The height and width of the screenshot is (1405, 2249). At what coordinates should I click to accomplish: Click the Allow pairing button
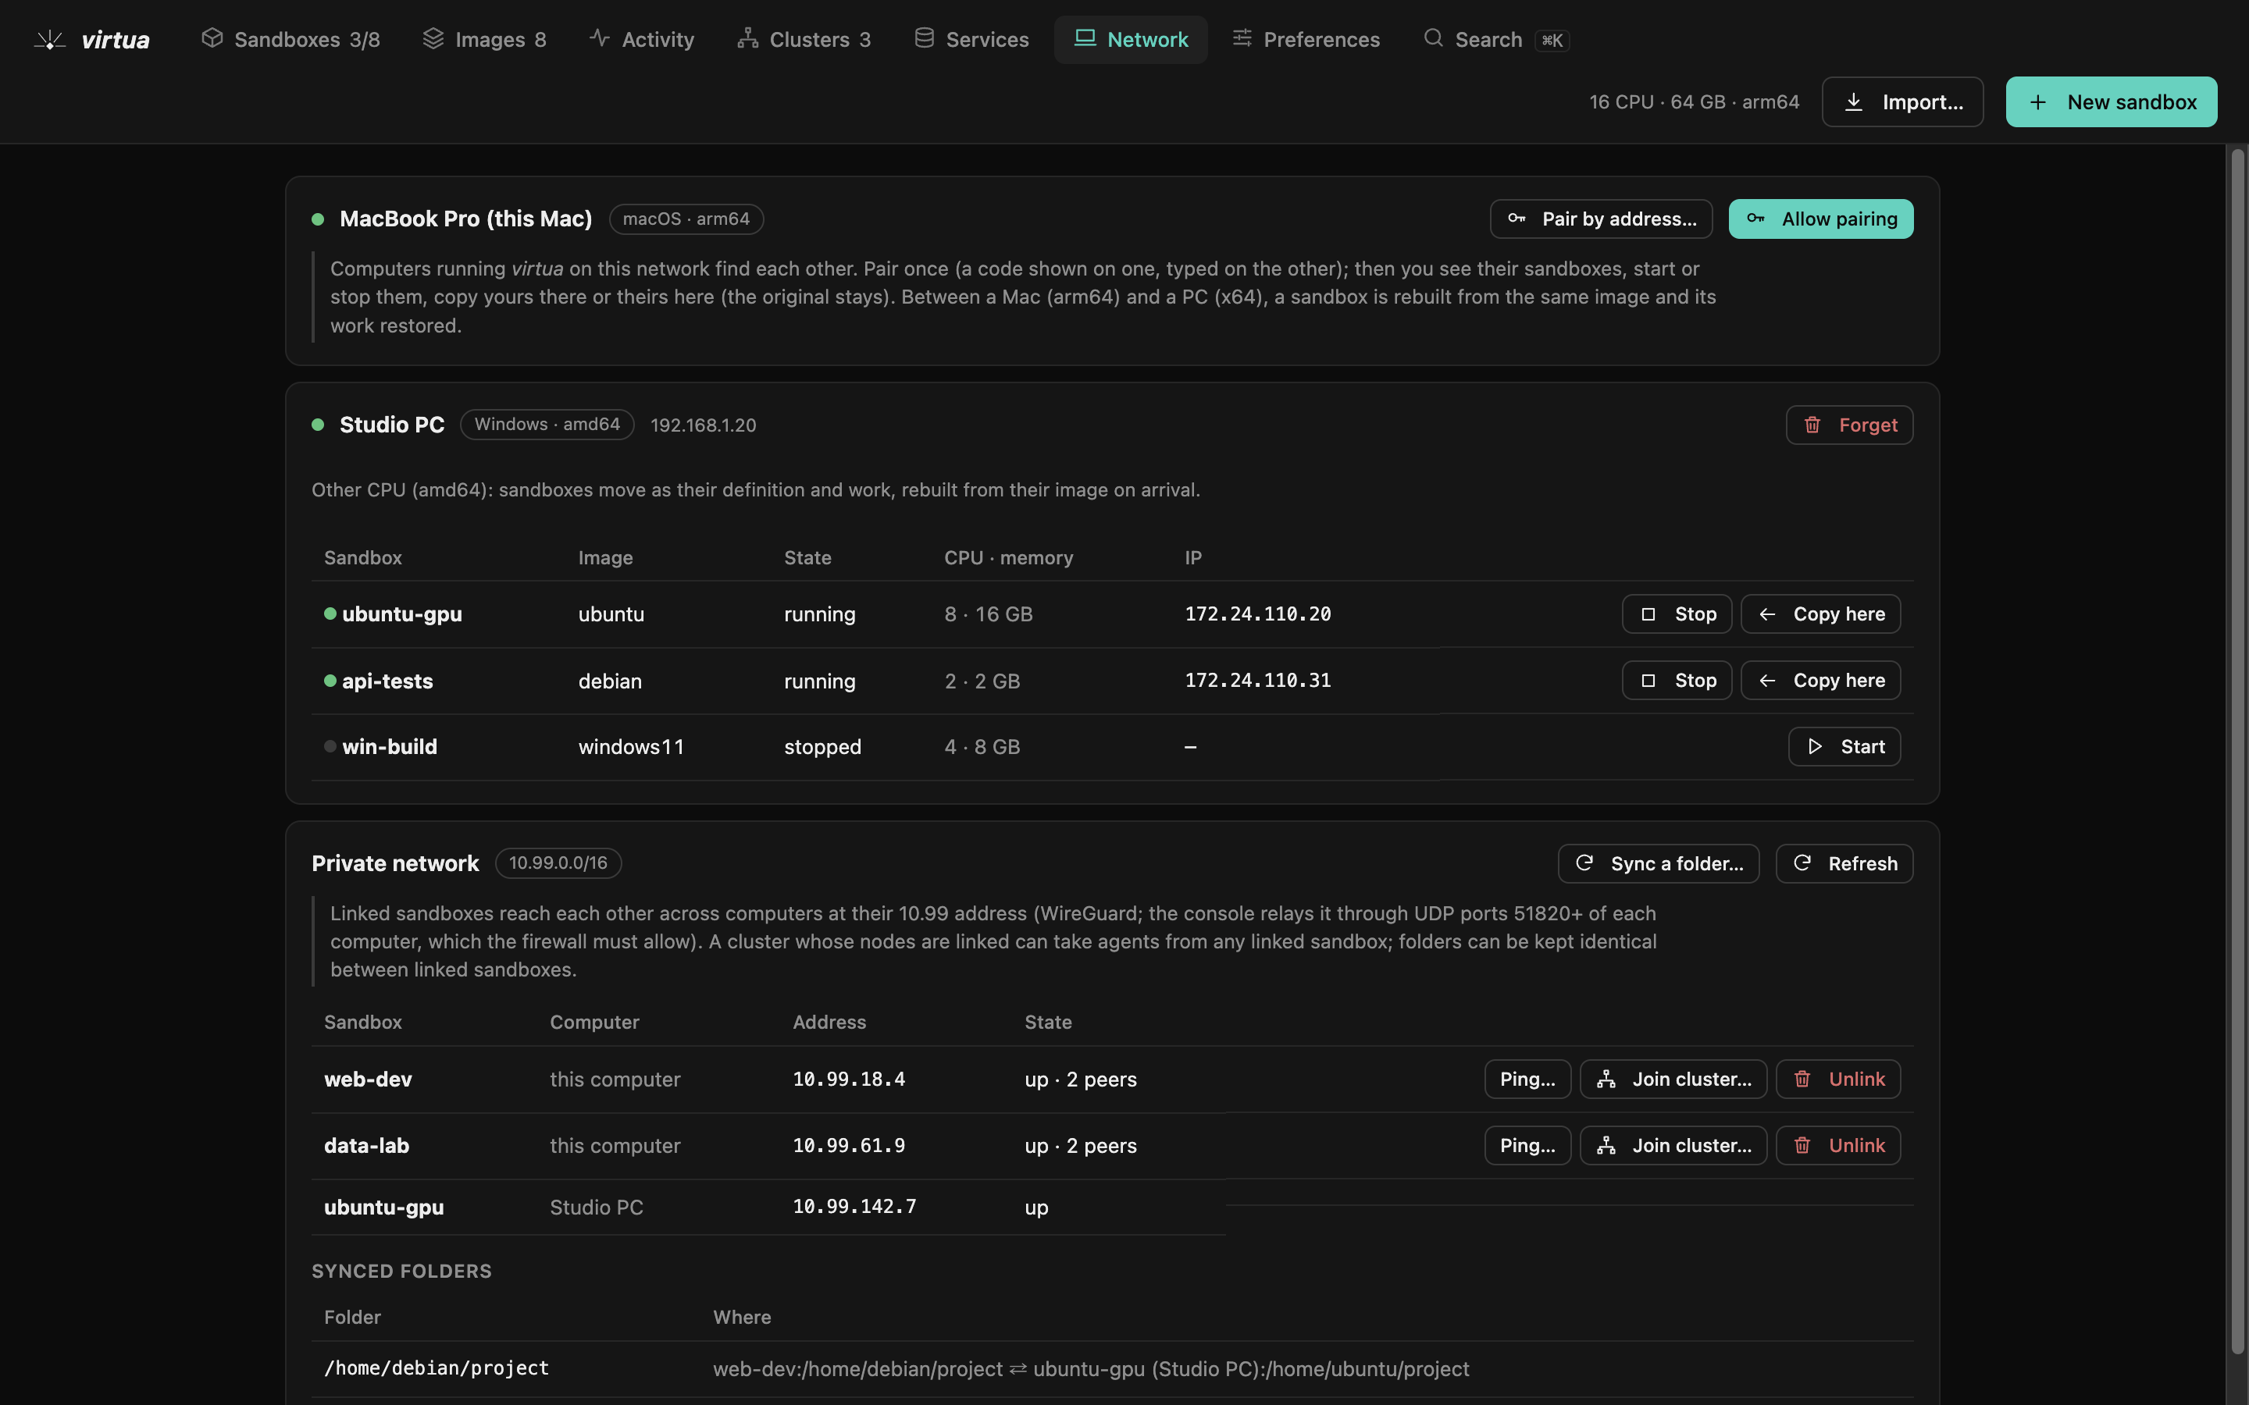pos(1820,219)
